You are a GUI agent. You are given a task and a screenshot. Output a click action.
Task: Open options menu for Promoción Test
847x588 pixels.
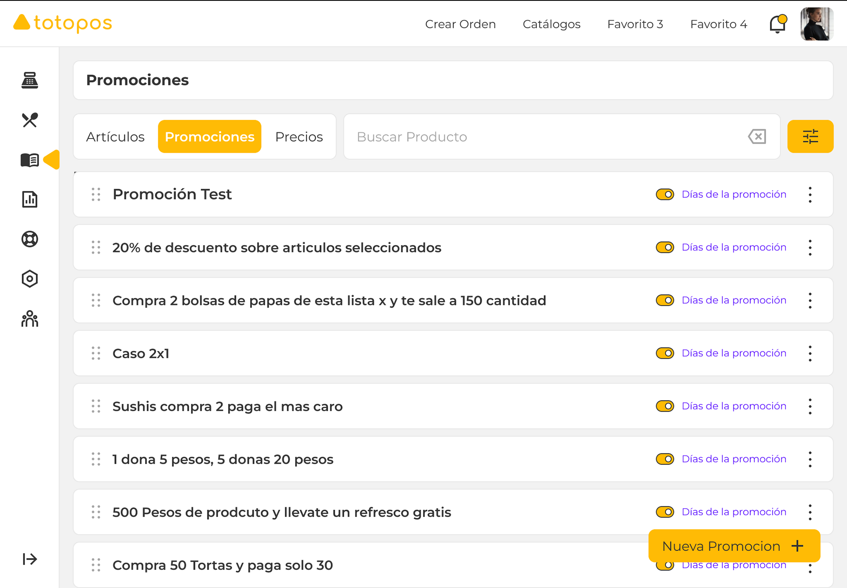tap(810, 195)
